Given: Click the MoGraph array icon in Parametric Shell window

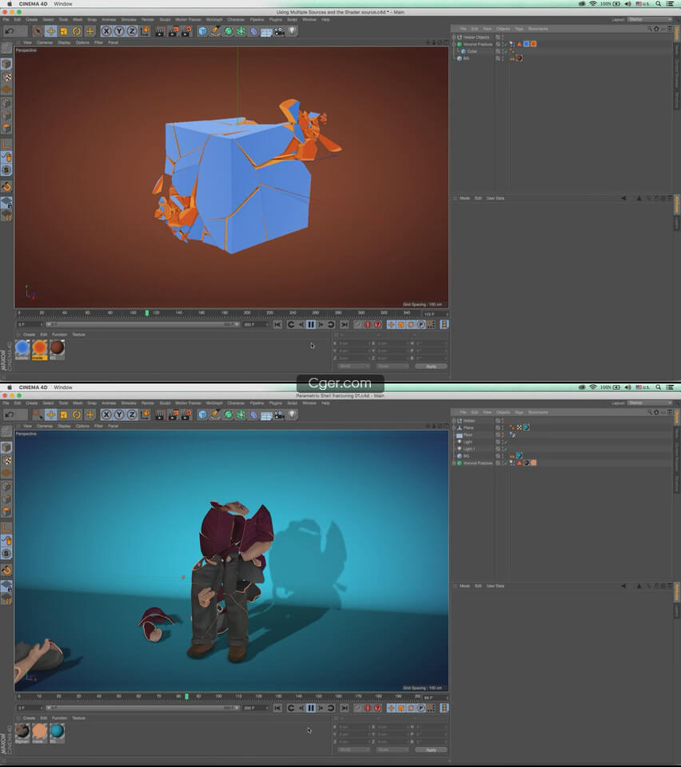Looking at the screenshot, I should click(241, 415).
